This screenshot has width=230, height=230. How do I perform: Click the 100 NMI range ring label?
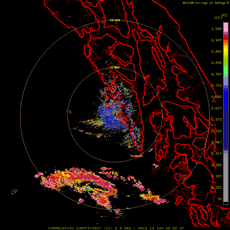(x=115, y=20)
